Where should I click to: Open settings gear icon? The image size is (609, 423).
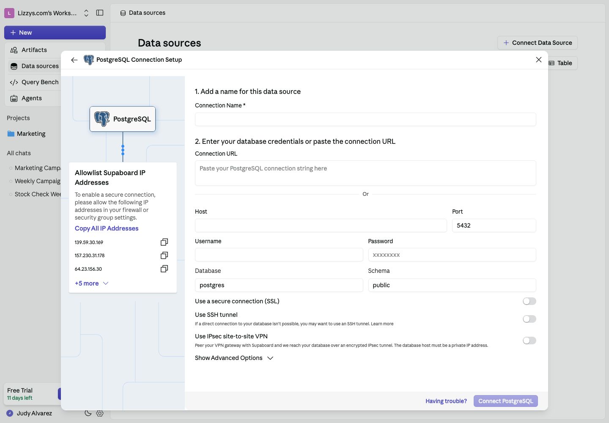pos(100,413)
